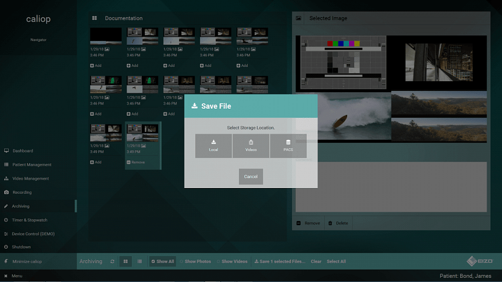502x282 pixels.
Task: Click Save 1 selected Files button
Action: point(279,261)
